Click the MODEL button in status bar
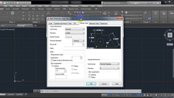The height and width of the screenshot is (98, 174). pyautogui.click(x=104, y=95)
